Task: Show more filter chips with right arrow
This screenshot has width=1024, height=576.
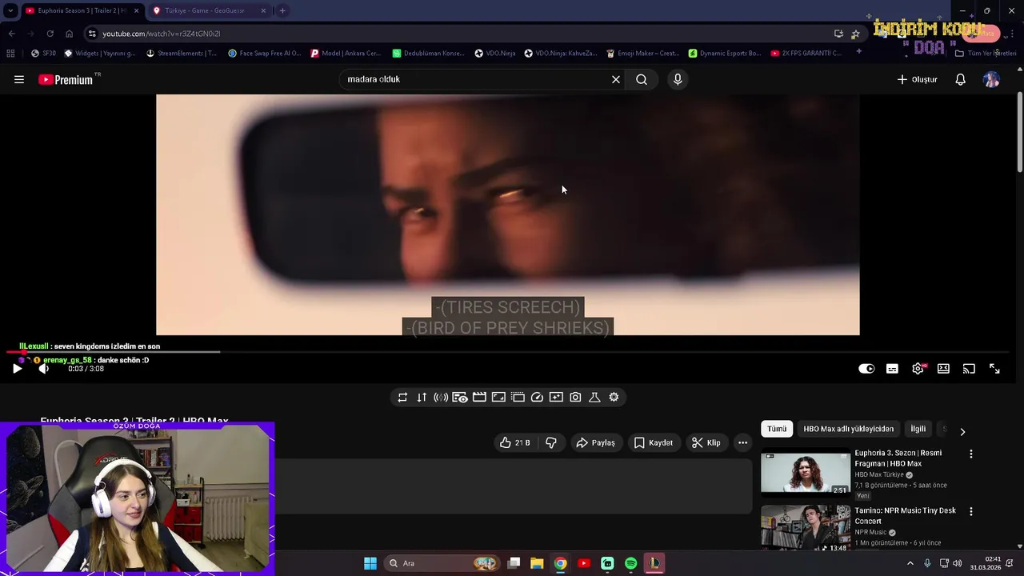Action: [x=962, y=431]
